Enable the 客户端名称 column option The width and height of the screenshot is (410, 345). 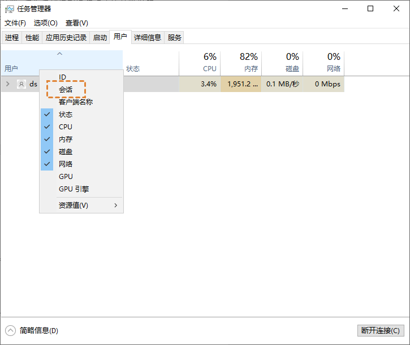coord(81,102)
